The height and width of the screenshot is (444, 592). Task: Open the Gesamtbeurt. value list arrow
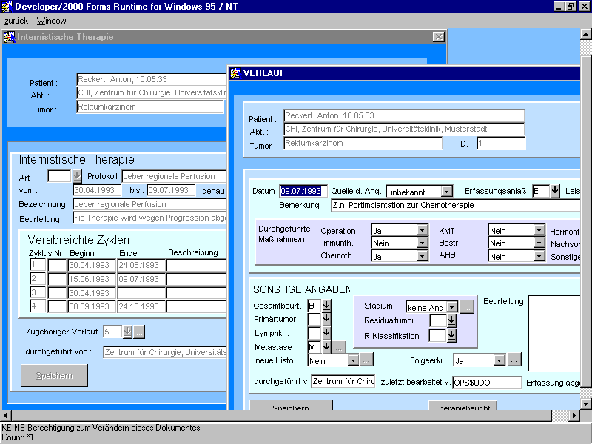click(326, 306)
